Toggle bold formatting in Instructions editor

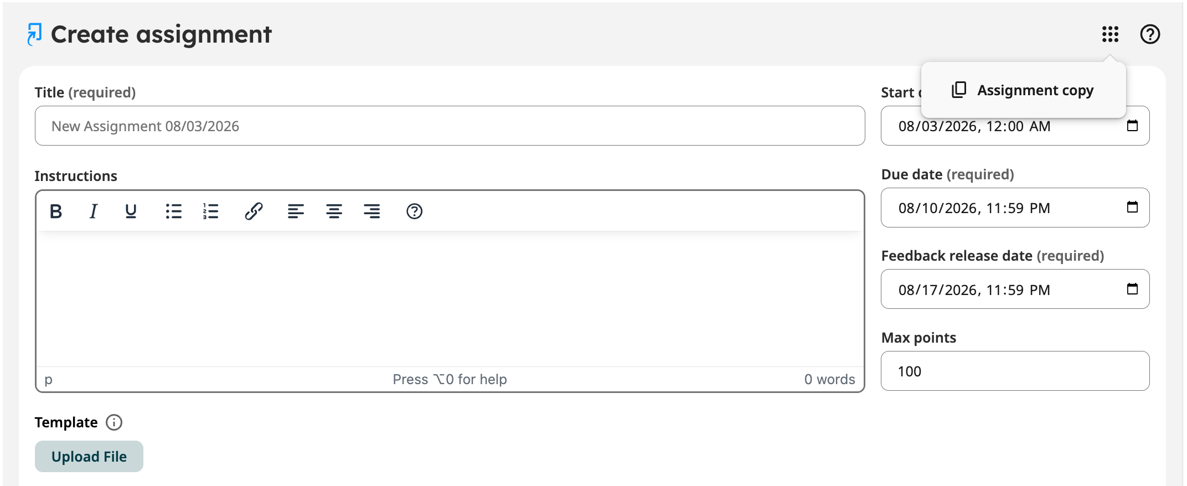56,211
